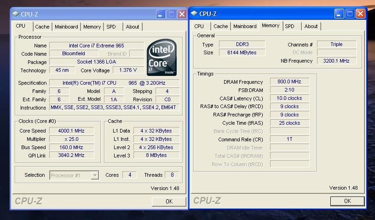
Task: Click the Core Speed value 4000.1 MHz
Action: [71, 131]
